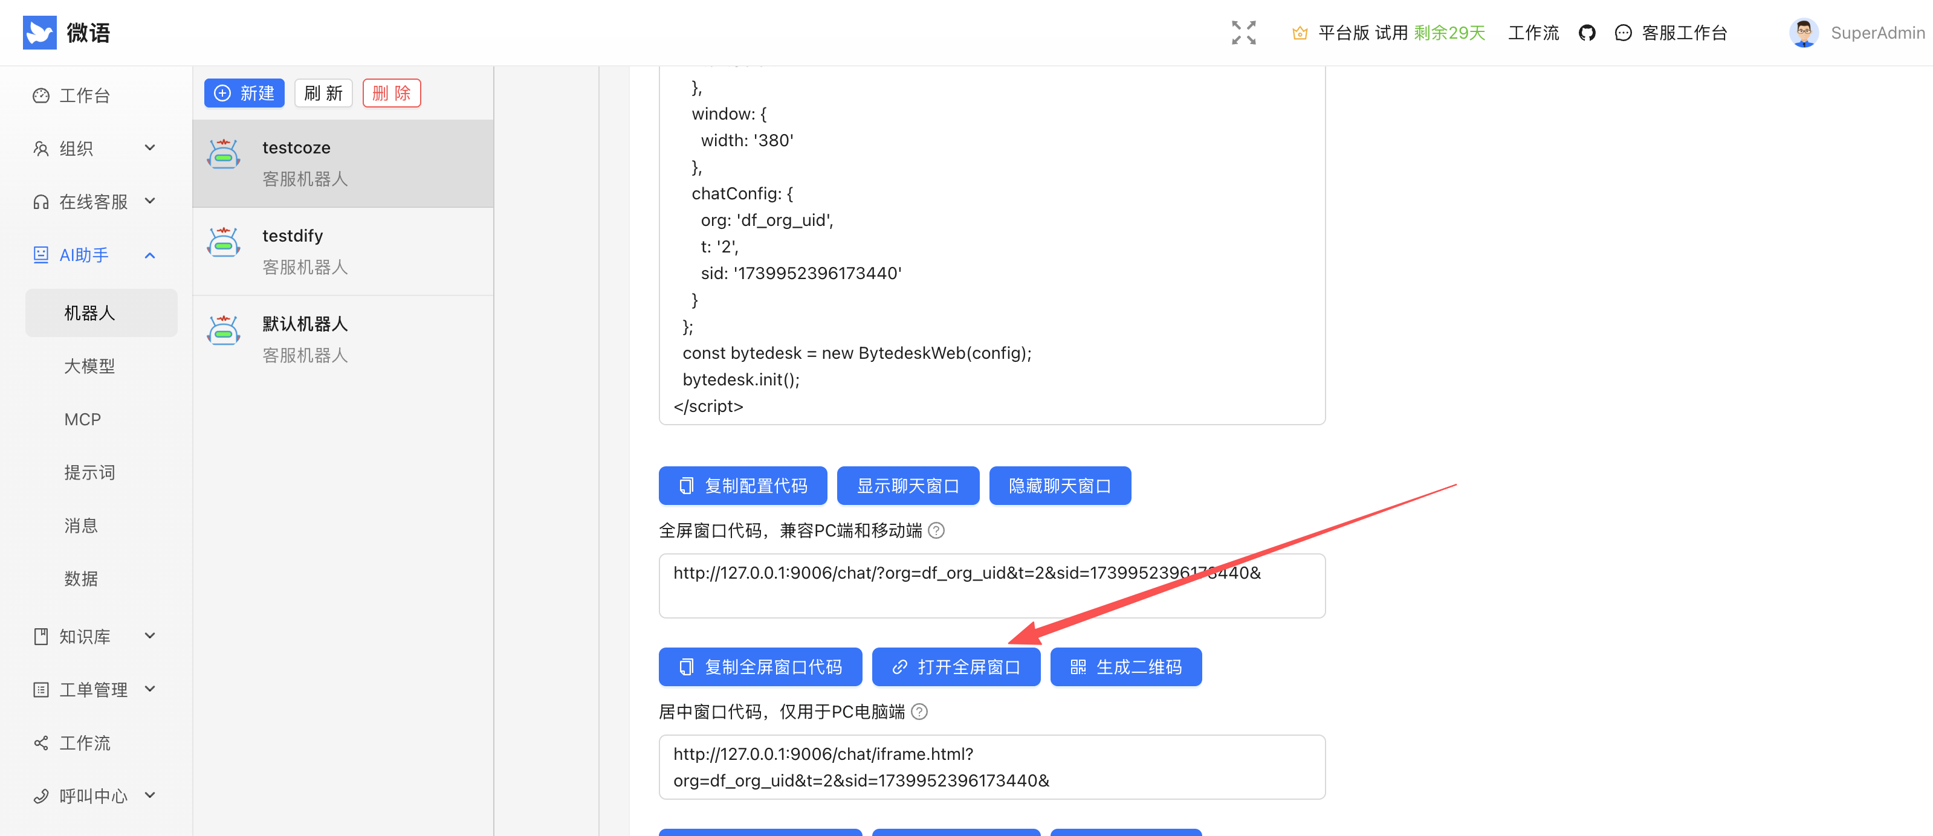This screenshot has height=836, width=1933.
Task: Expand the 在线客服 sidebar section
Action: pos(94,202)
